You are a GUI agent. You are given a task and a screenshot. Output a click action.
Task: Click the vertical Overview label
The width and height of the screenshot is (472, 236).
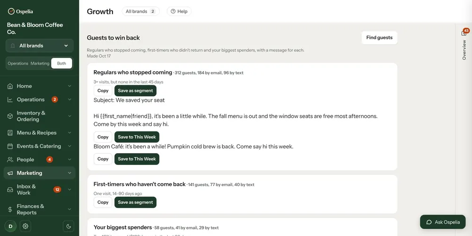point(464,50)
